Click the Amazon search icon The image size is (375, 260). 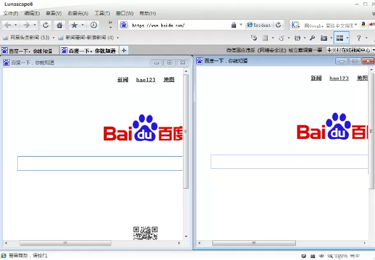tap(364, 25)
